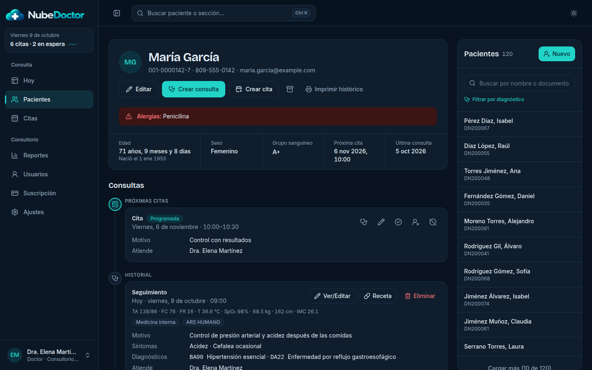Click the Programada status badge
The image size is (592, 370).
(x=164, y=219)
